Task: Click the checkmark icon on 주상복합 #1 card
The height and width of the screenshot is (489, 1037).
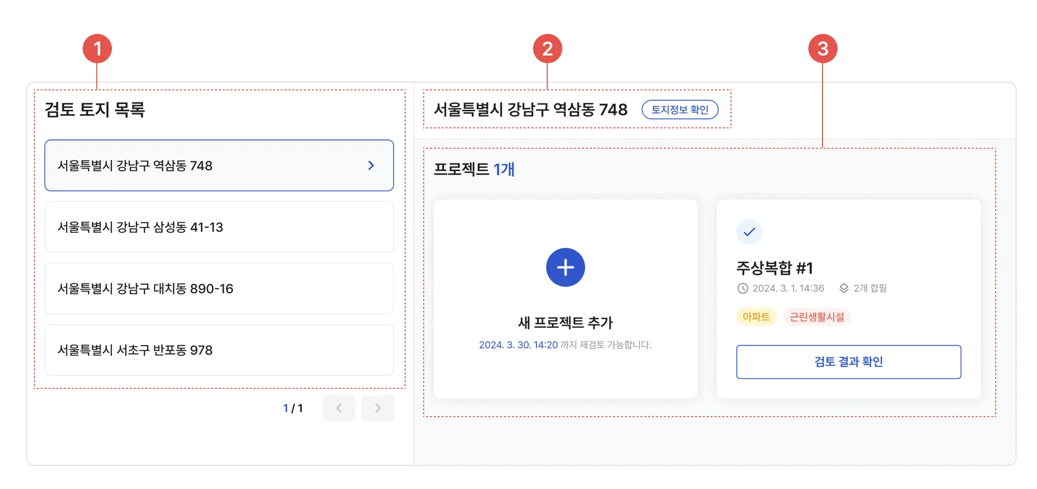Action: [x=749, y=232]
